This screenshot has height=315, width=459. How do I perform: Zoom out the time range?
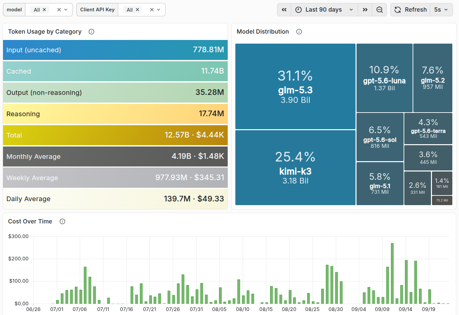click(380, 10)
